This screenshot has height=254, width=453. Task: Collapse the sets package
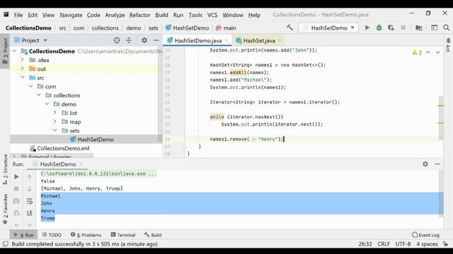pyautogui.click(x=55, y=131)
